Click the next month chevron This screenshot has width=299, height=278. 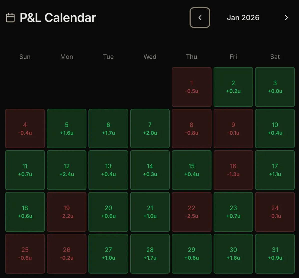click(x=286, y=18)
